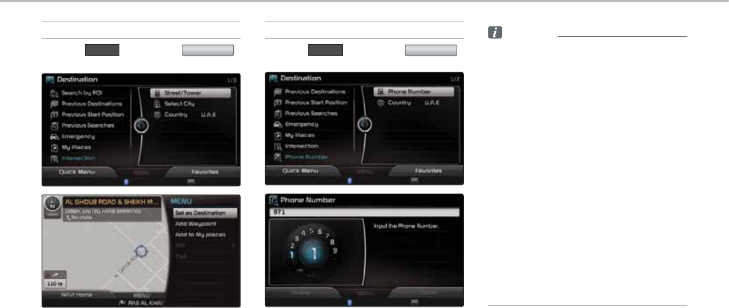Select the Phone Number option in the right pane

pyautogui.click(x=413, y=92)
